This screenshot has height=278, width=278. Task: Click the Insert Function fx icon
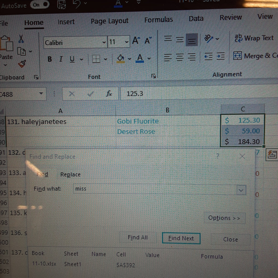(x=109, y=93)
